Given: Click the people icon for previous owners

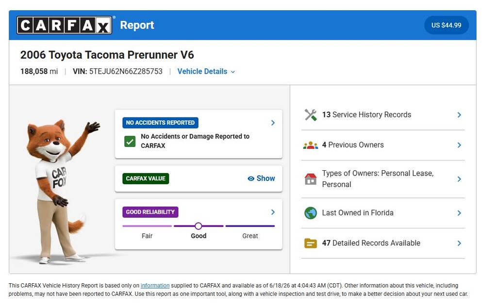Looking at the screenshot, I should coord(311,145).
